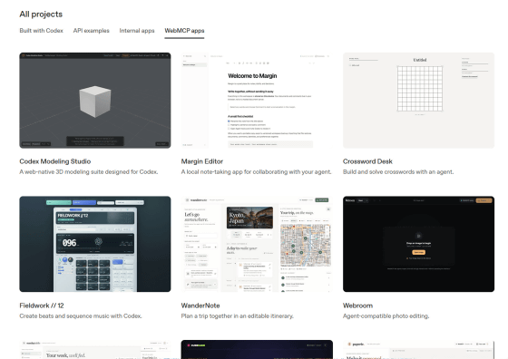Open the Codex Modeling Studio thumbnail

coord(95,101)
